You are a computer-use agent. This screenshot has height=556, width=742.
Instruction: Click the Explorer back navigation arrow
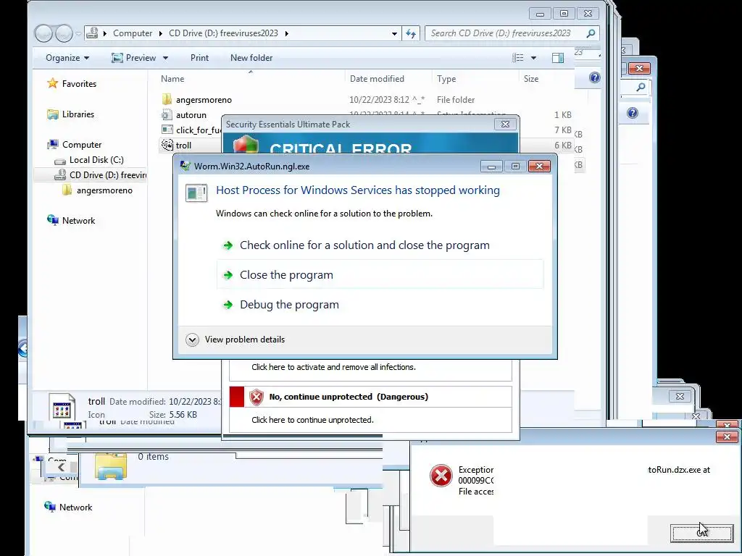[43, 33]
